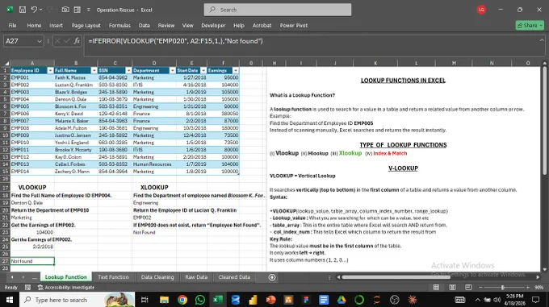Switch to Cleaned Data sheet tab

[x=234, y=277]
